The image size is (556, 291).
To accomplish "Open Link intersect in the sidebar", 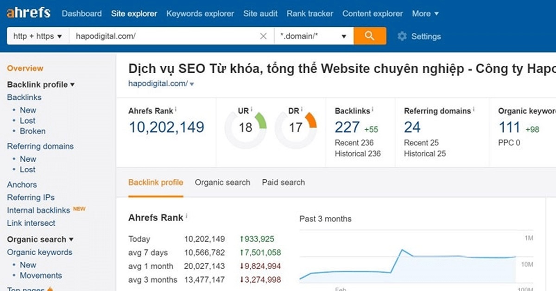I will click(x=31, y=223).
